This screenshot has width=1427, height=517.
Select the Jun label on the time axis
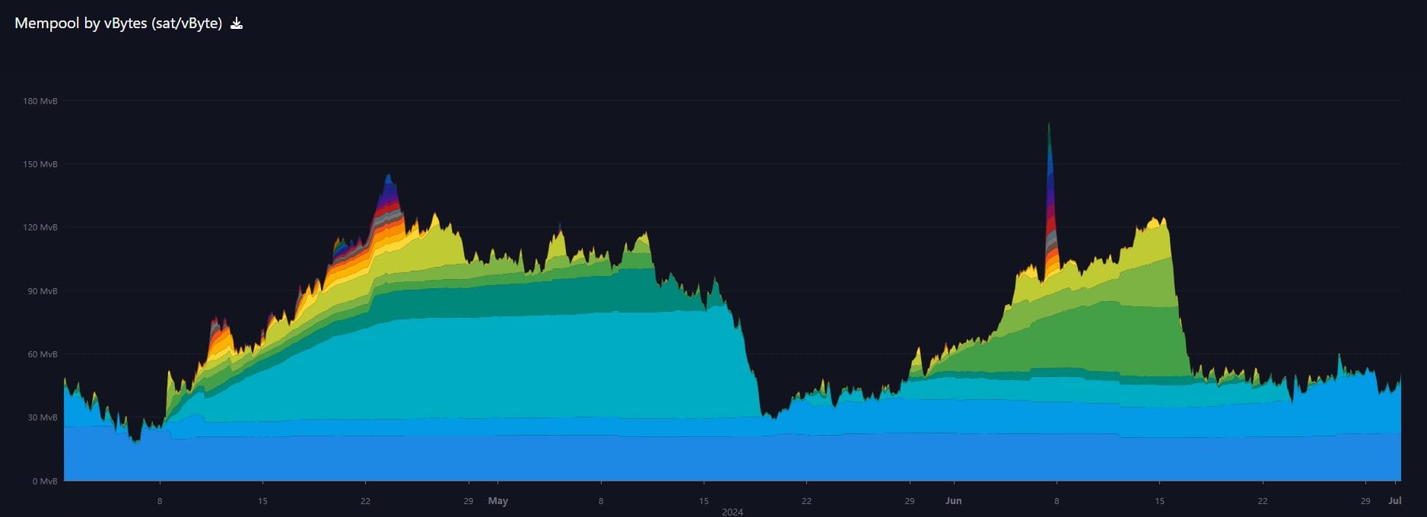point(953,501)
